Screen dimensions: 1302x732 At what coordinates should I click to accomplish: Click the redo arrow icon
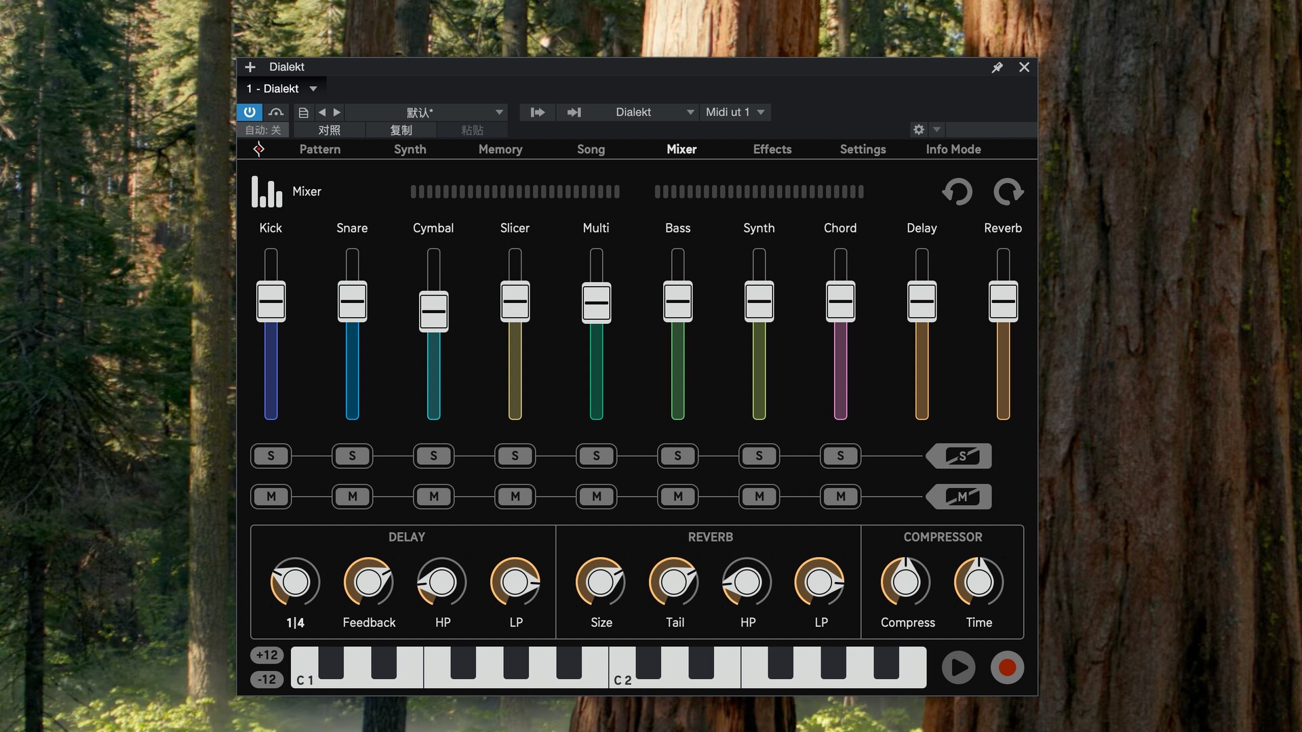(1008, 192)
